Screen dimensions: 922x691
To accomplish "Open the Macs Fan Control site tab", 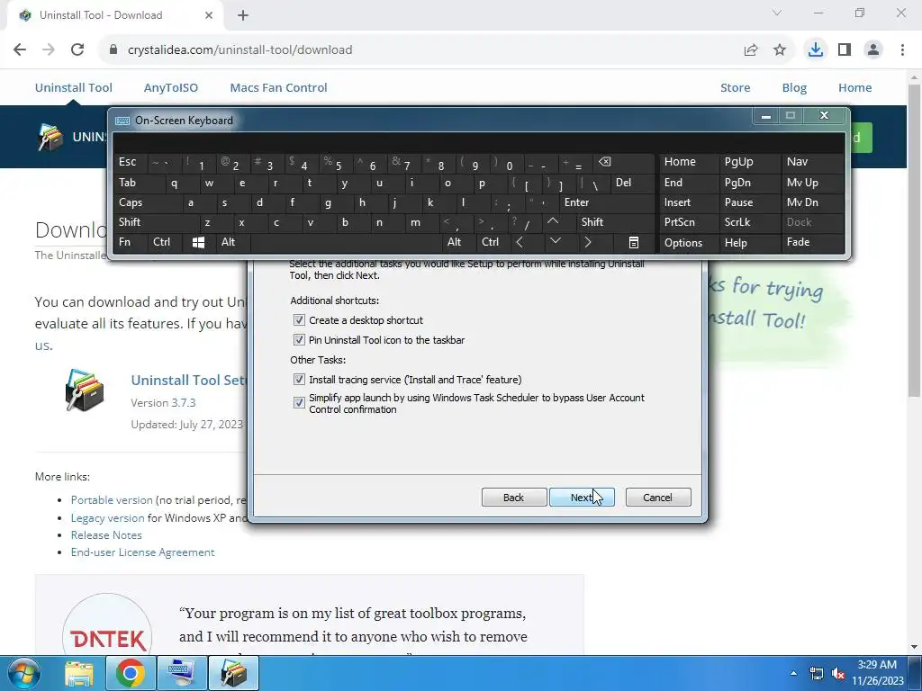I will point(279,87).
